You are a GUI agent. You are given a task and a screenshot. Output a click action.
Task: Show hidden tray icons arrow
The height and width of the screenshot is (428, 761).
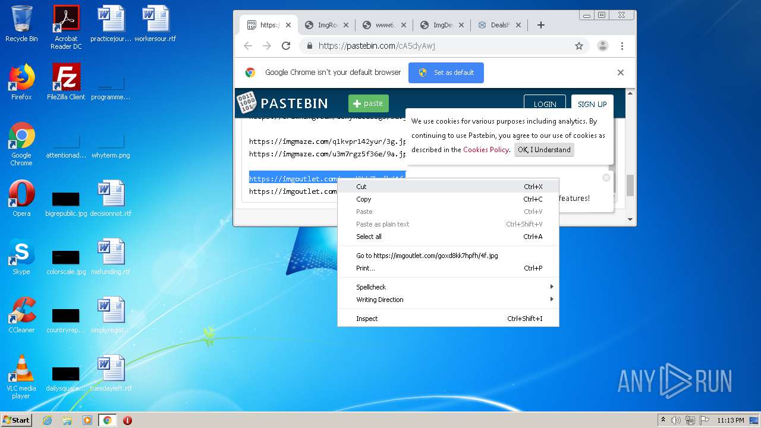tap(663, 420)
